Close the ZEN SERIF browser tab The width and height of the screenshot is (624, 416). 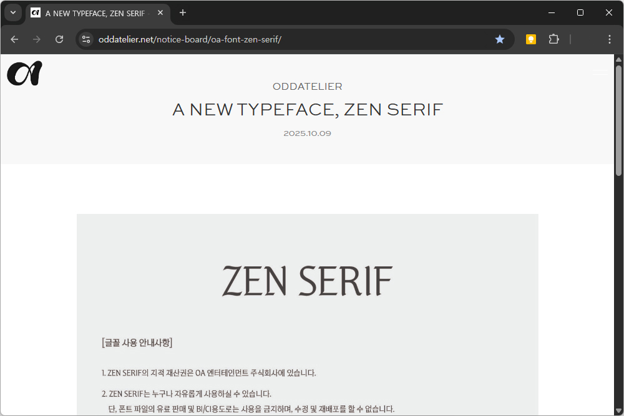(x=160, y=12)
